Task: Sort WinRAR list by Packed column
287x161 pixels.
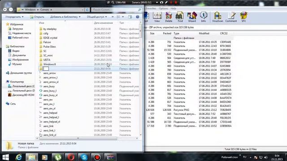Action: tap(167, 34)
